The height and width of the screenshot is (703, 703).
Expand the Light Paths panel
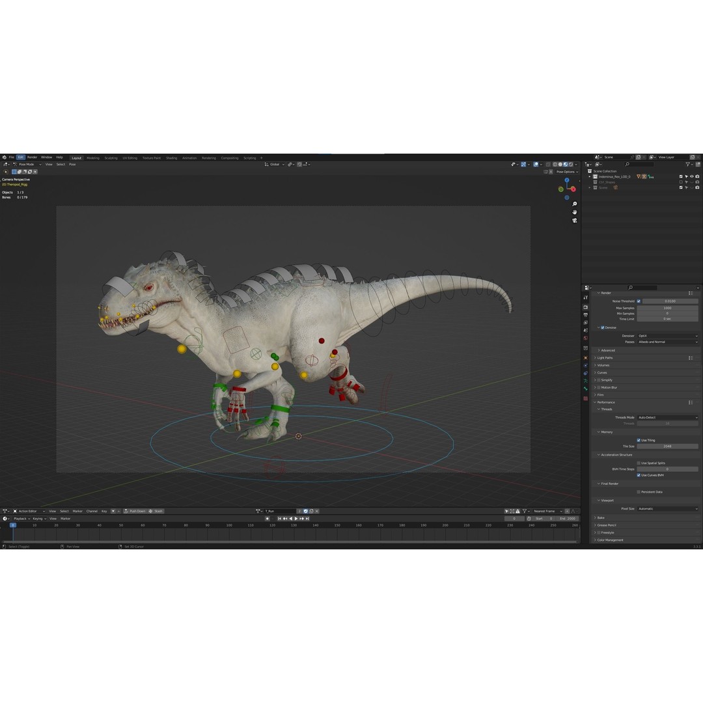click(x=603, y=358)
